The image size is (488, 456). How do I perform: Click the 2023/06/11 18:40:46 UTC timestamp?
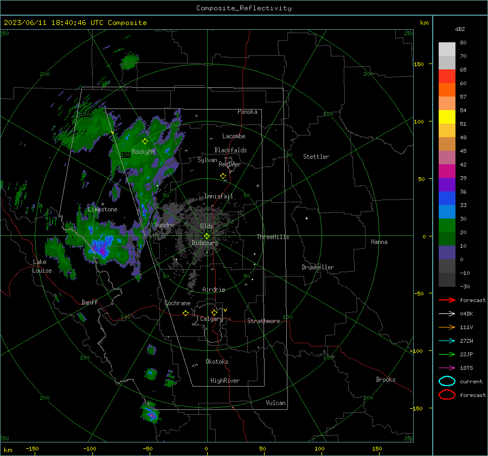pos(53,23)
